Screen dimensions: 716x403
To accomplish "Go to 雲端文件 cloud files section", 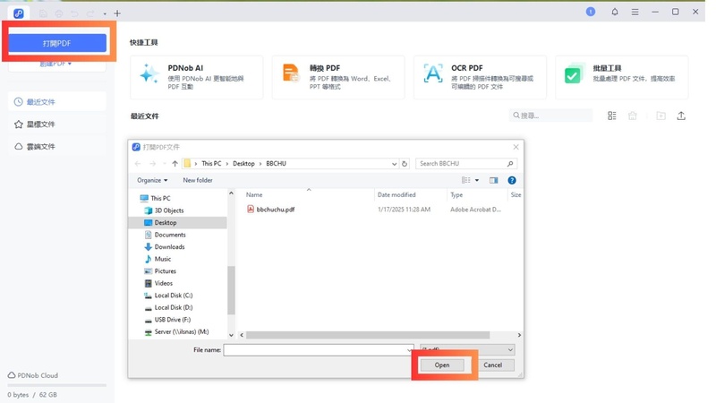I will tap(40, 146).
